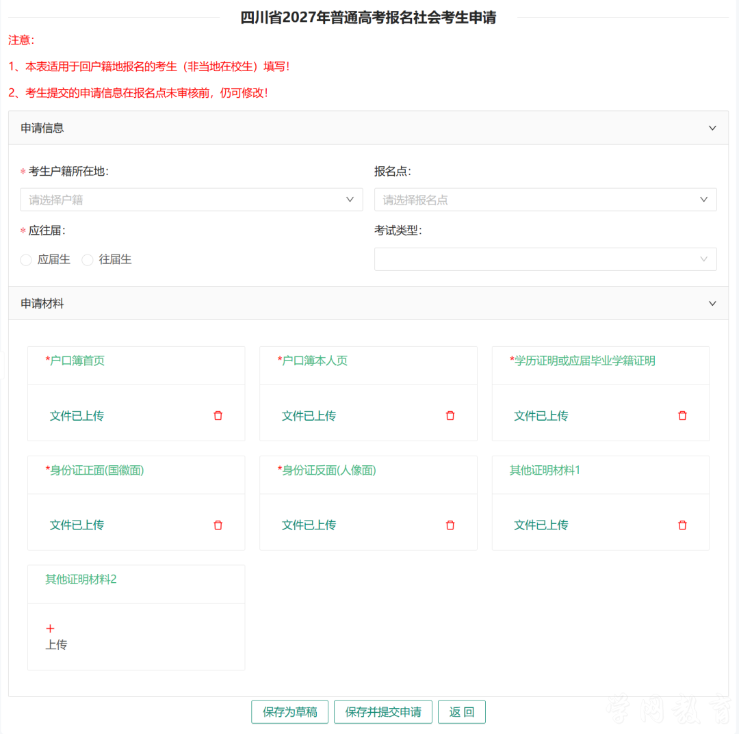
Task: Click 保存为草稿 button
Action: coord(290,712)
